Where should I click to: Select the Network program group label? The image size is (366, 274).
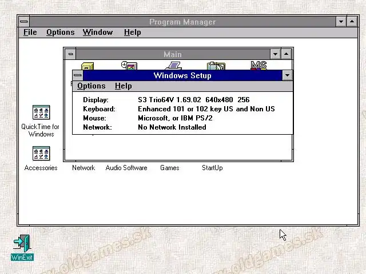(x=83, y=168)
